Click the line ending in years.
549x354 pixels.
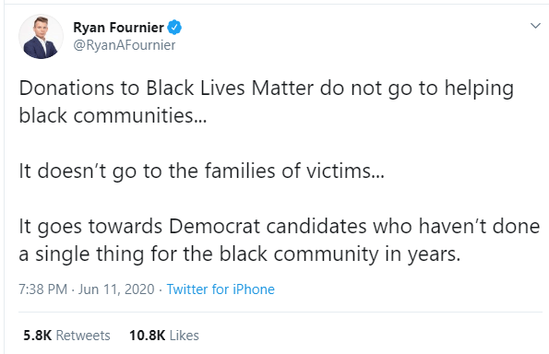click(x=240, y=254)
